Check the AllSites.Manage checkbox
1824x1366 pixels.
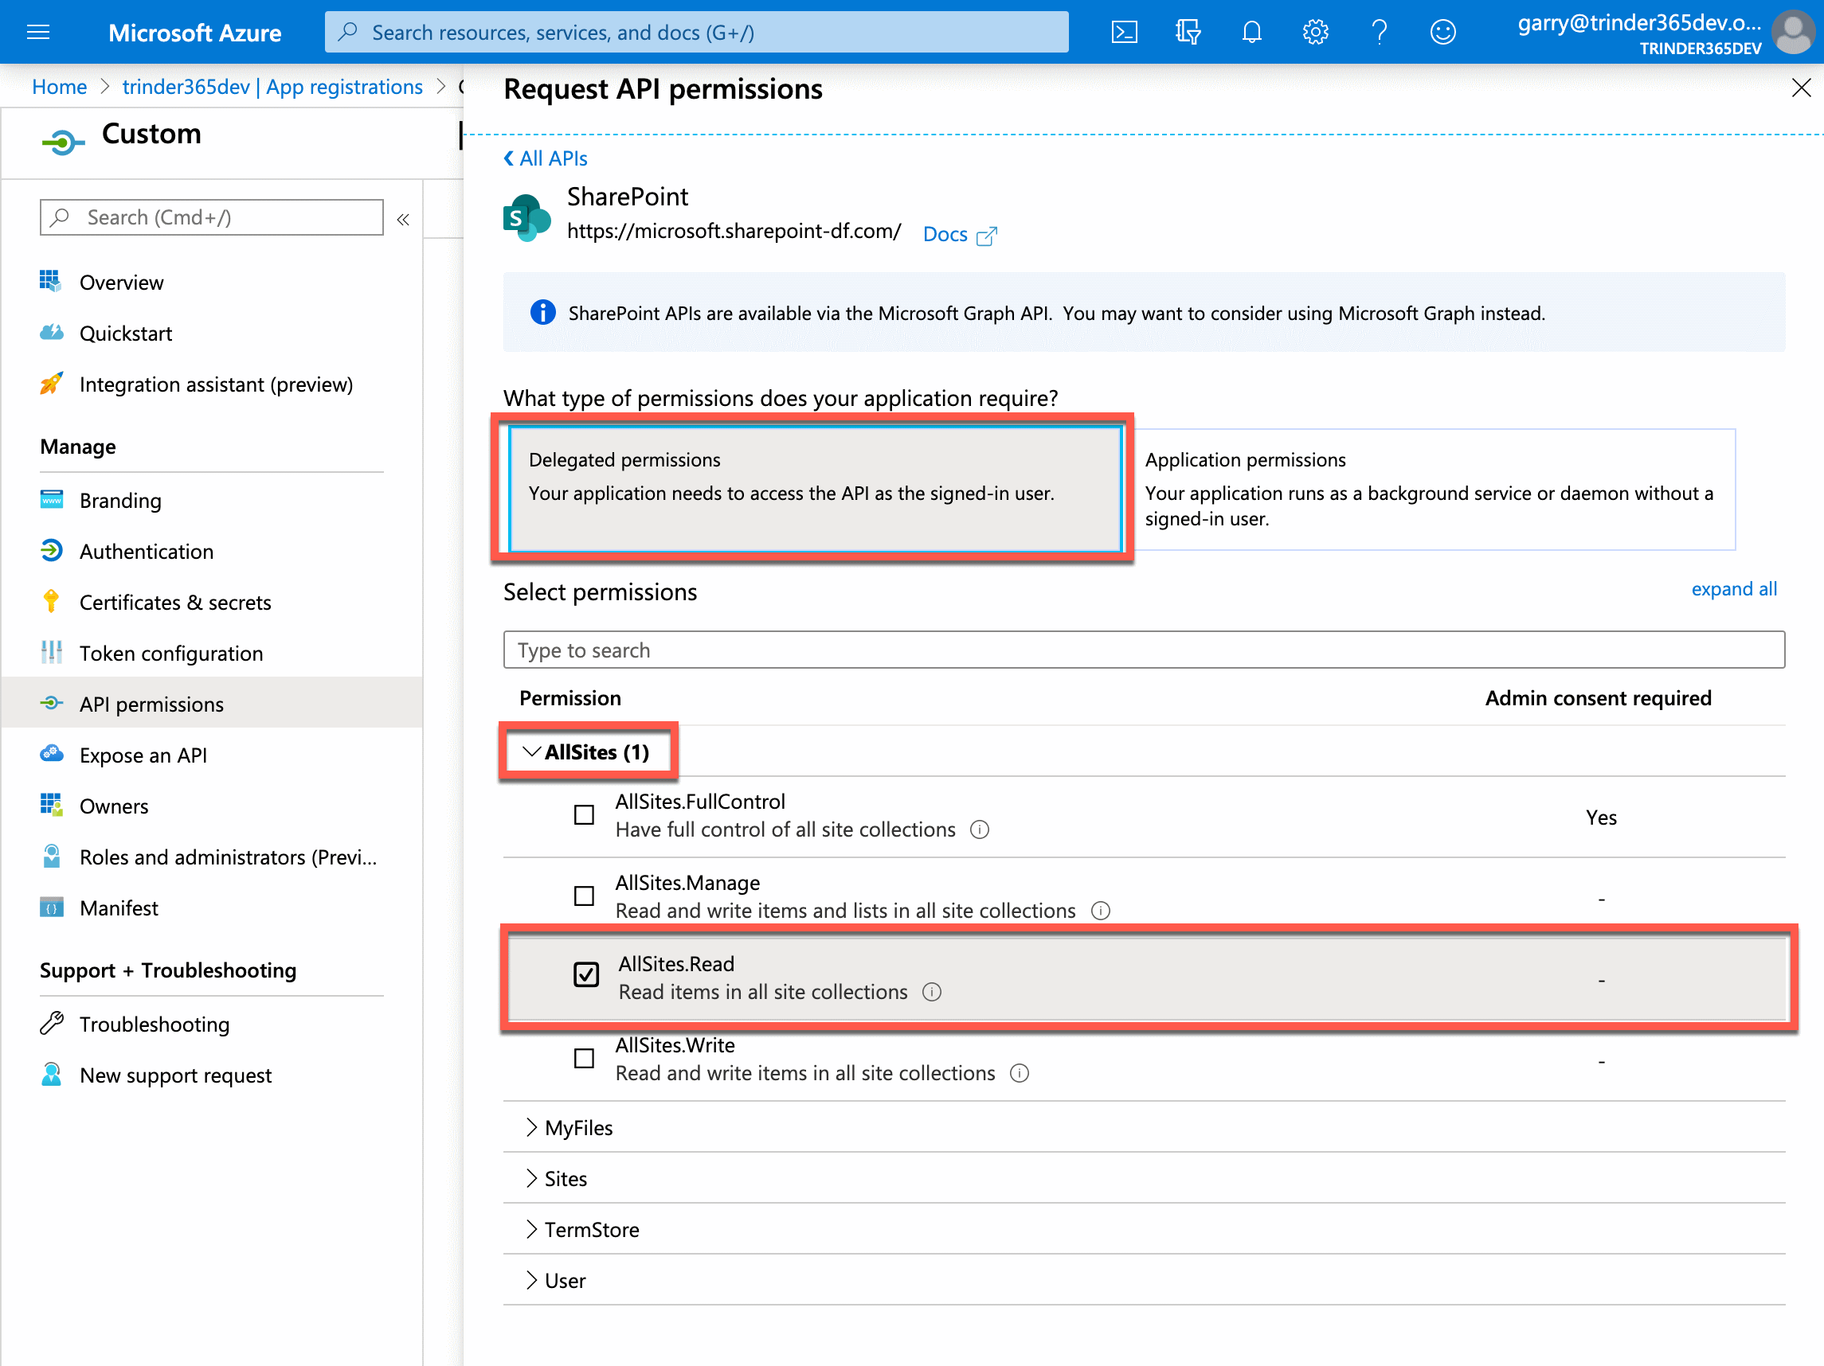tap(584, 896)
